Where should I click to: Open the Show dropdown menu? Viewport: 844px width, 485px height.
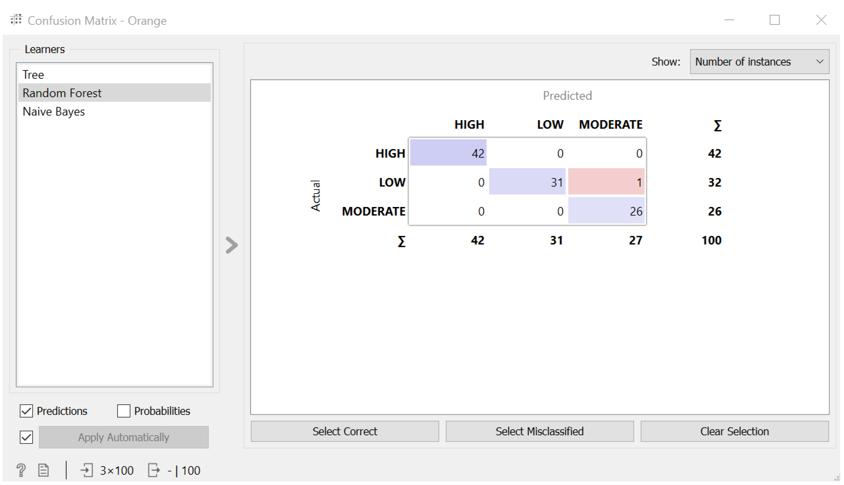click(759, 62)
